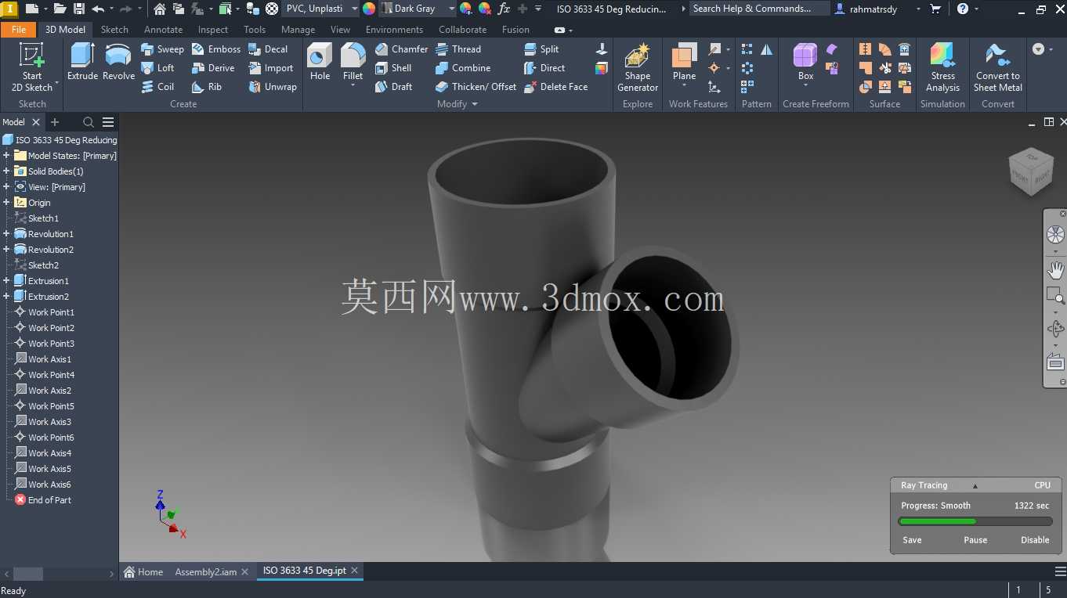This screenshot has width=1067, height=598.
Task: Select the Fillet tool
Action: 353,62
